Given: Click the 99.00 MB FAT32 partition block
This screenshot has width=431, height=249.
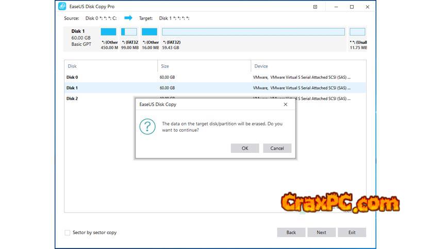Looking at the screenshot, I should point(129,32).
